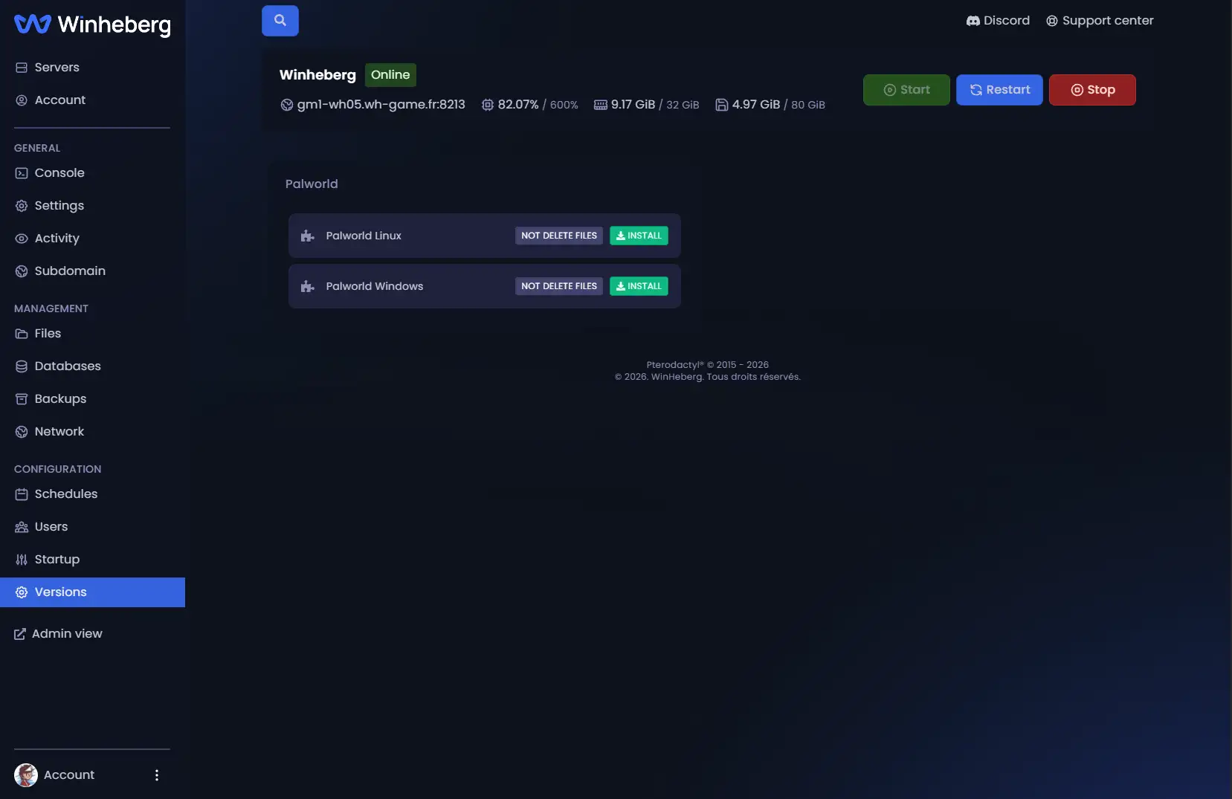Open the Discord link
1232x799 pixels.
998,21
